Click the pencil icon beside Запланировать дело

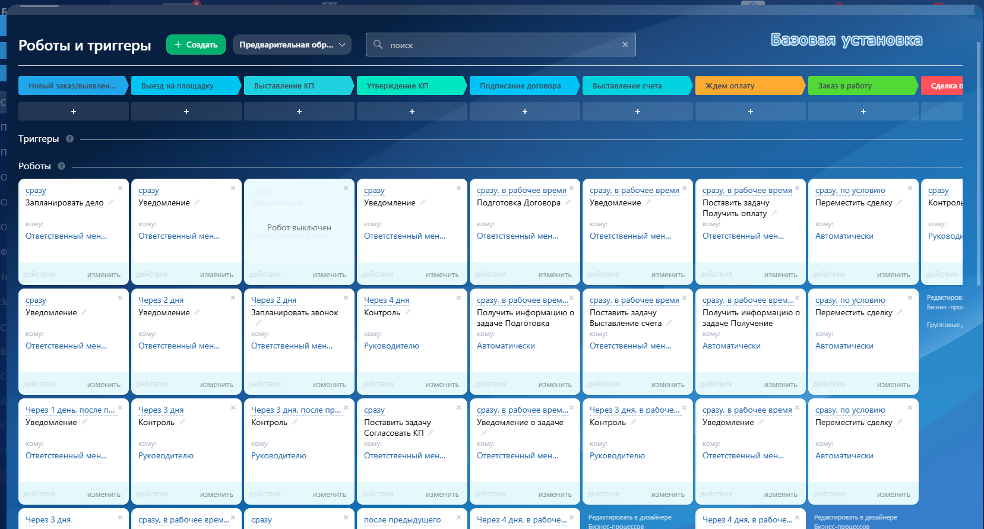click(110, 202)
